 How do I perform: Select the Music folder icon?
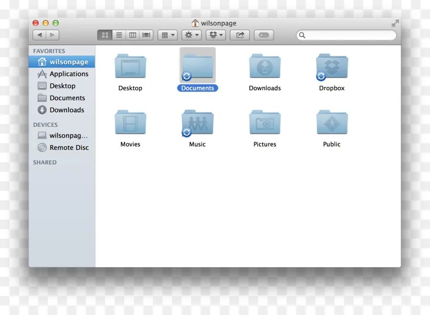(197, 123)
